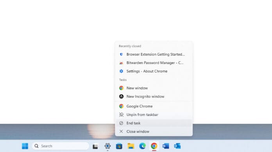Open Microsoft Store from taskbar

(119, 146)
